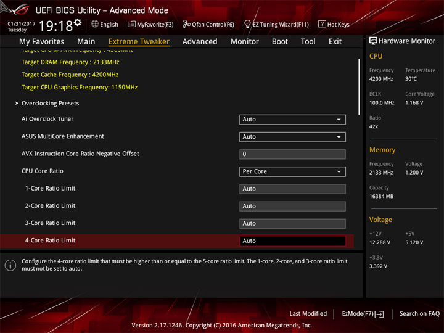The image size is (444, 333).
Task: Click CPU temperature value 30°C
Action: coord(411,79)
